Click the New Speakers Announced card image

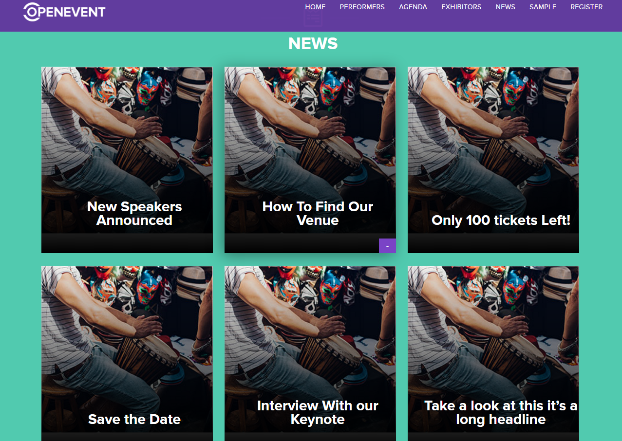127,131
